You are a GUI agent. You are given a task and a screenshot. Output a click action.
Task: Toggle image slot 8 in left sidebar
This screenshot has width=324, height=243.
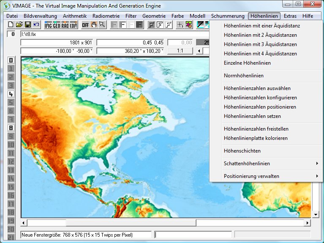(x=11, y=128)
